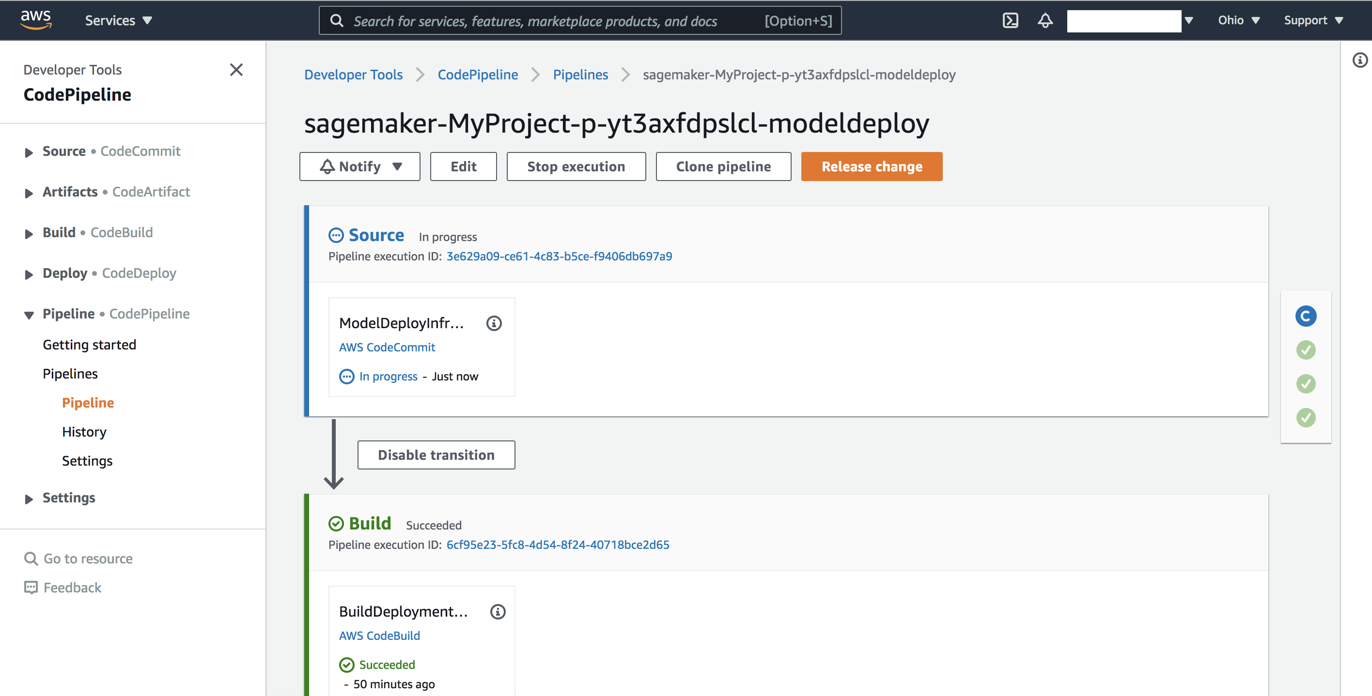Open the Services dropdown menu
Viewport: 1372px width, 696px height.
click(x=118, y=20)
